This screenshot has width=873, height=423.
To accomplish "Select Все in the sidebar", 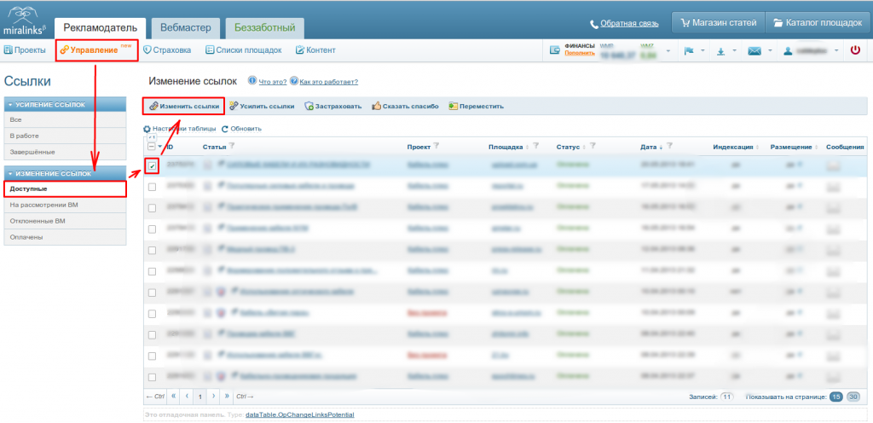I will point(65,119).
